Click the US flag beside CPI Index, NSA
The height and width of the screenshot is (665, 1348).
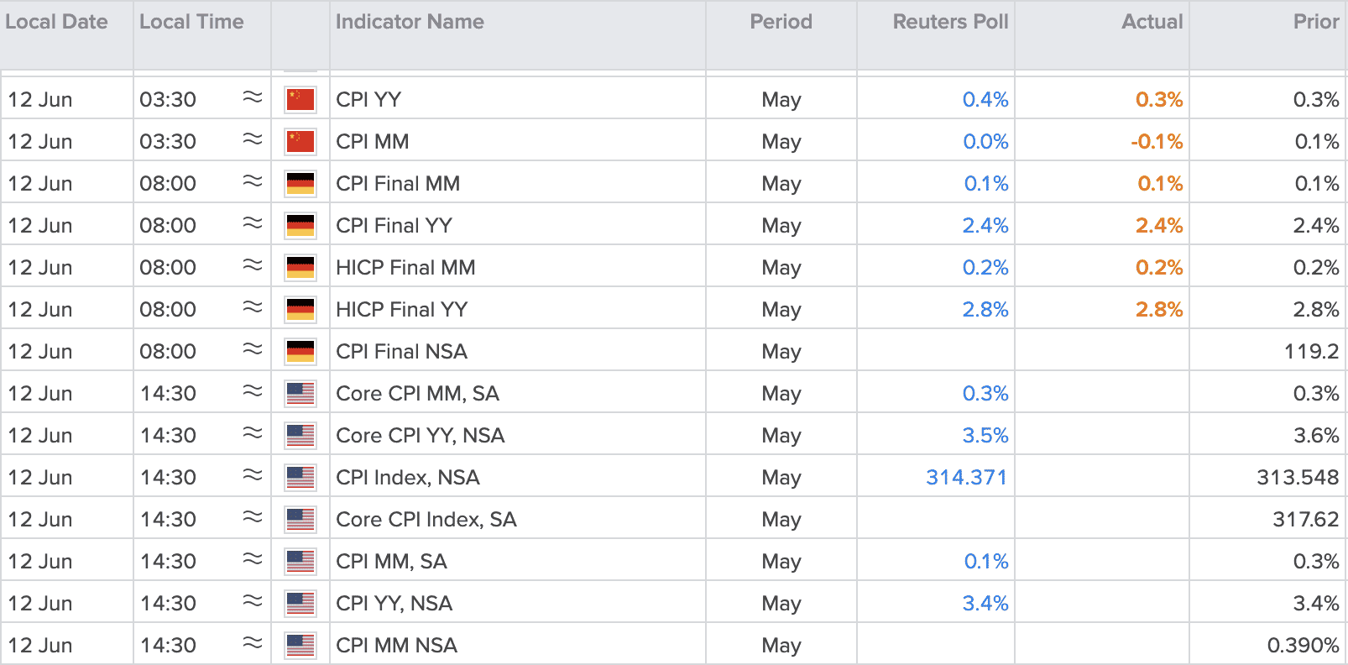click(x=300, y=477)
